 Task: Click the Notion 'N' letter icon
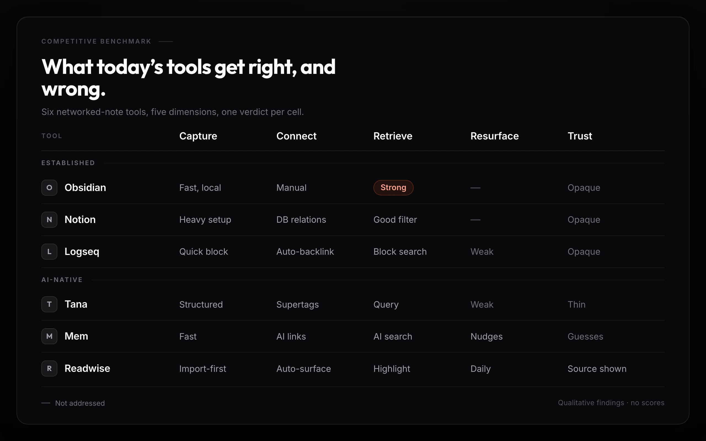(x=49, y=220)
